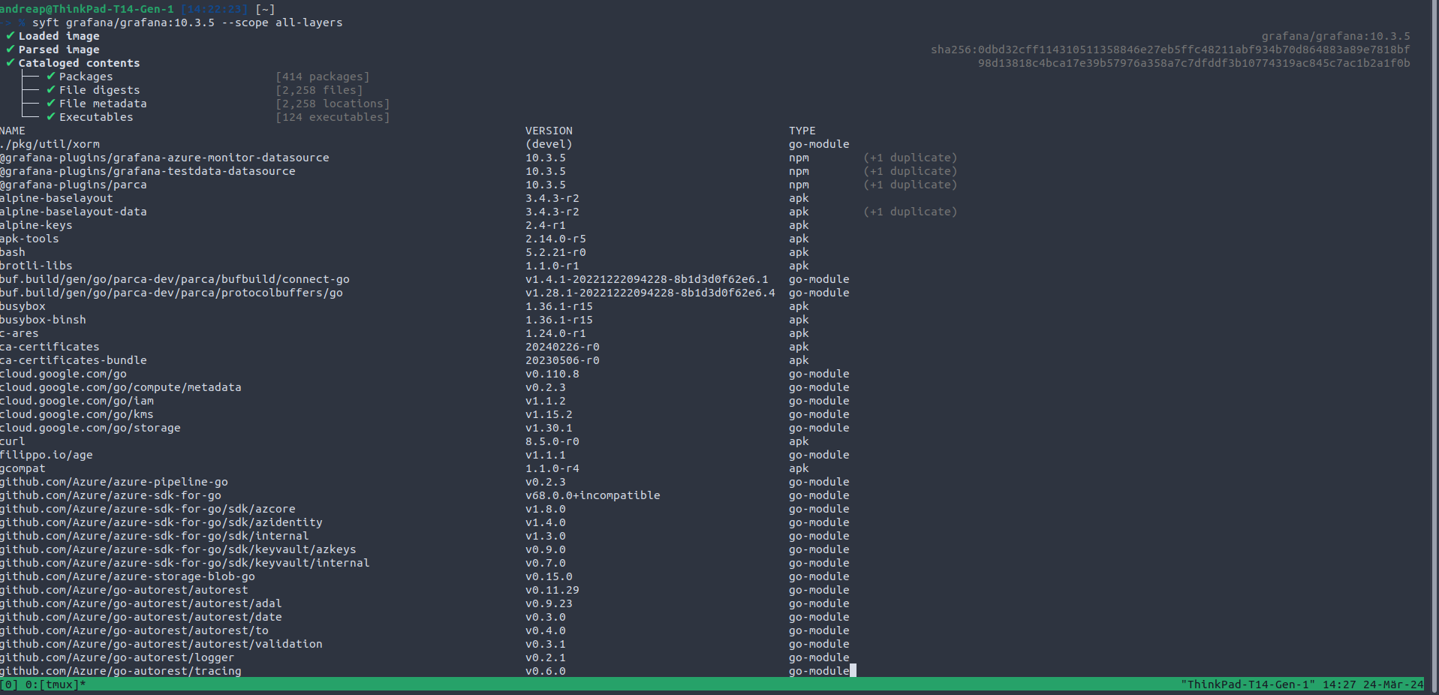Click the [414 packages] count
This screenshot has height=695, width=1439.
click(322, 77)
